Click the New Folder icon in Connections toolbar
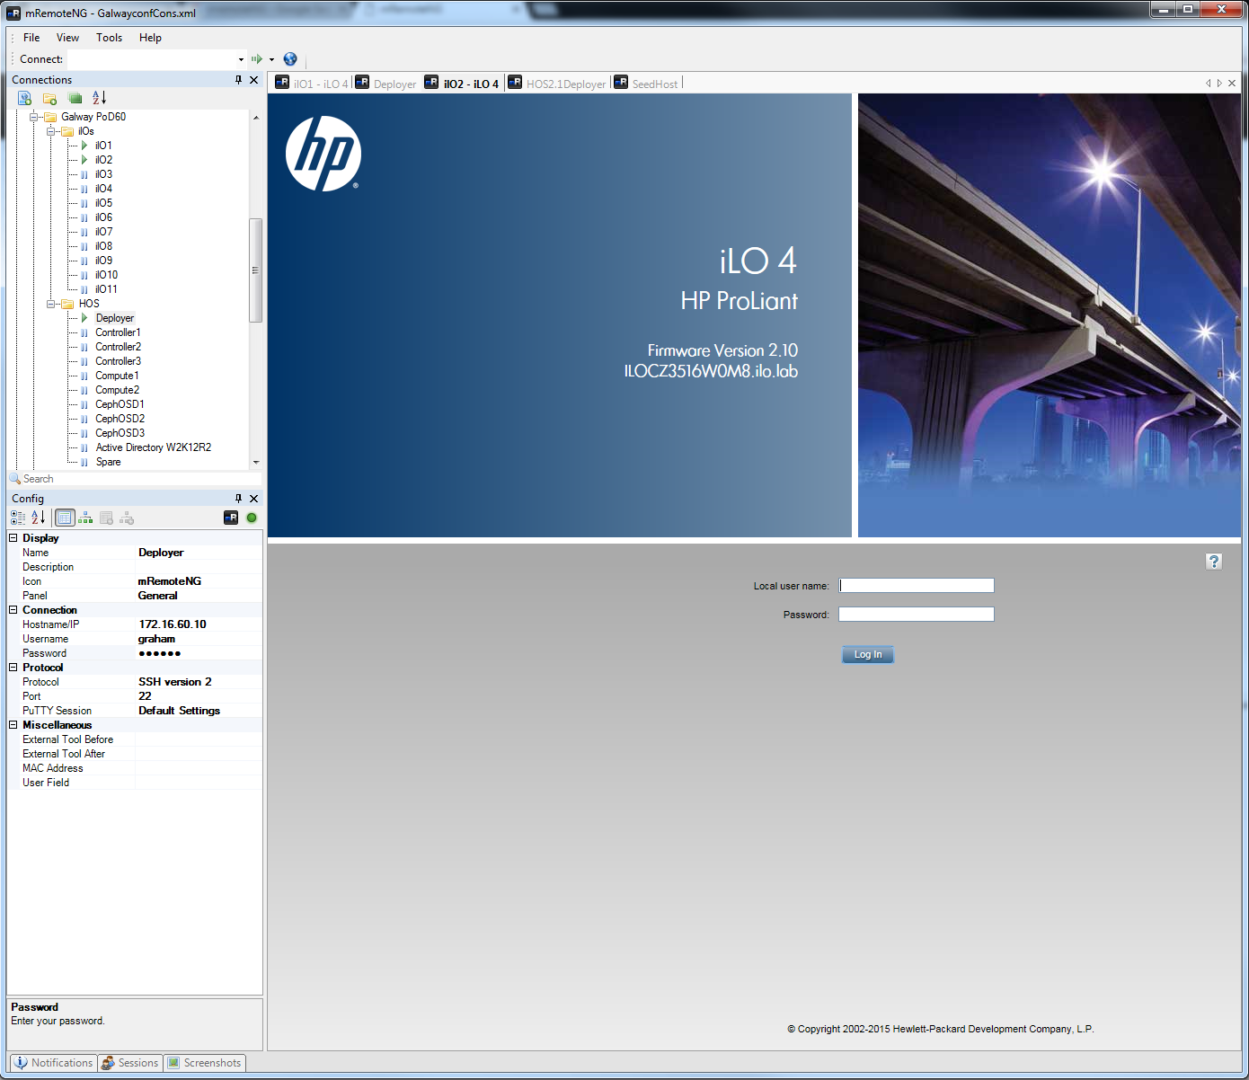Viewport: 1249px width, 1080px height. tap(49, 98)
